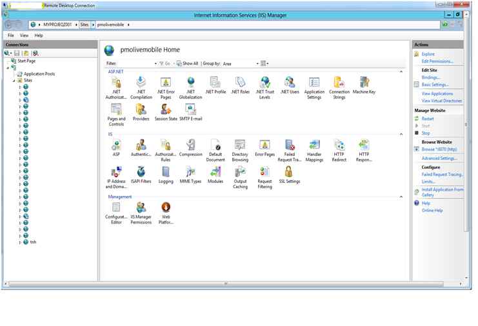Open Logging feature
The width and height of the screenshot is (478, 326).
tap(166, 175)
